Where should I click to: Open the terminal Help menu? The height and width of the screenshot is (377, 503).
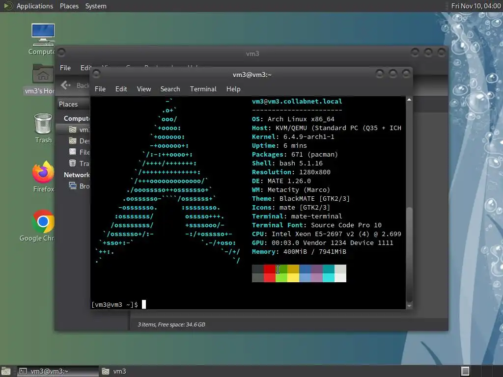pos(233,89)
